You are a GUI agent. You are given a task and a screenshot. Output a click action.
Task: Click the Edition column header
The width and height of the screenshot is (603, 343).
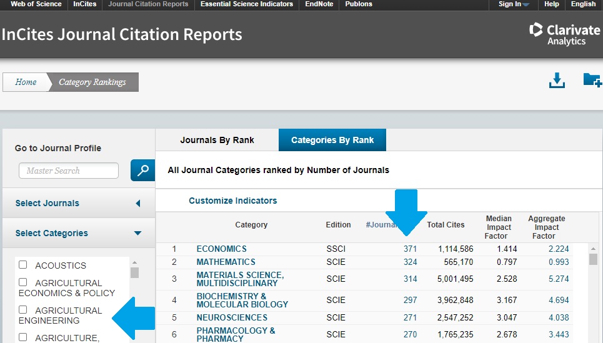tap(338, 224)
